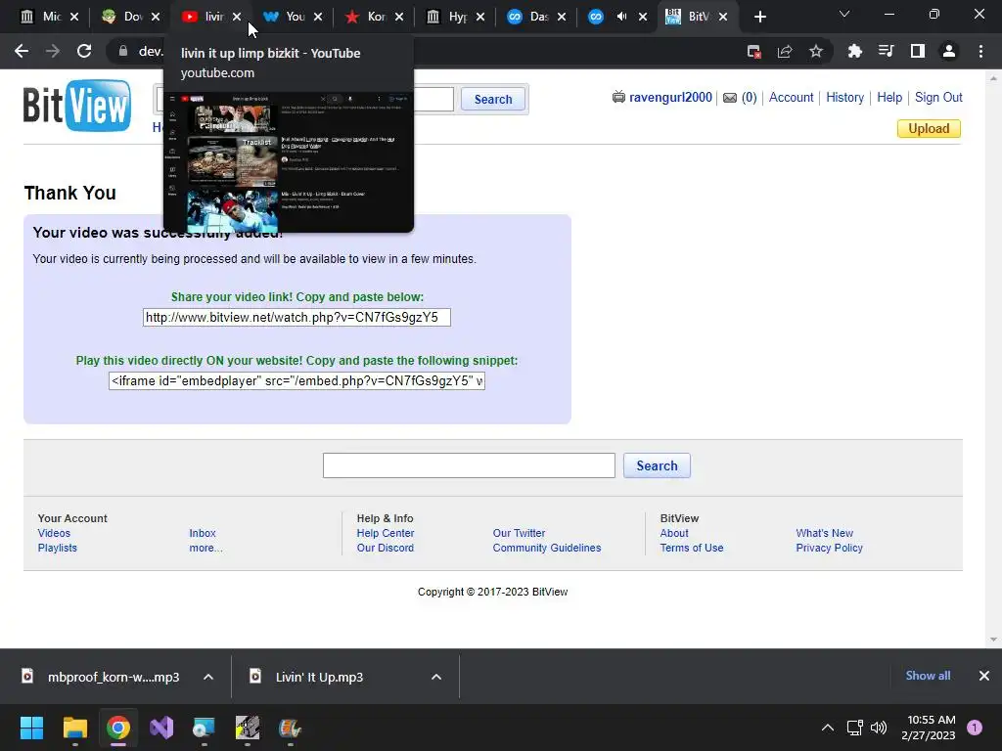Open the Videos footer link
Viewport: 1002px width, 751px height.
(54, 533)
